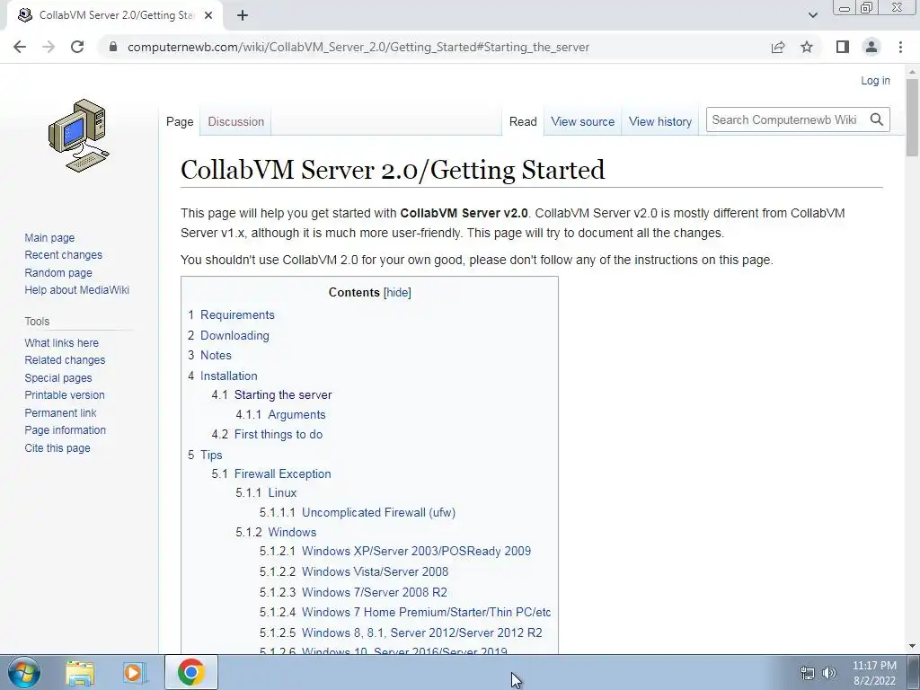The width and height of the screenshot is (920, 690).
Task: Open the View history tab
Action: [x=660, y=121]
